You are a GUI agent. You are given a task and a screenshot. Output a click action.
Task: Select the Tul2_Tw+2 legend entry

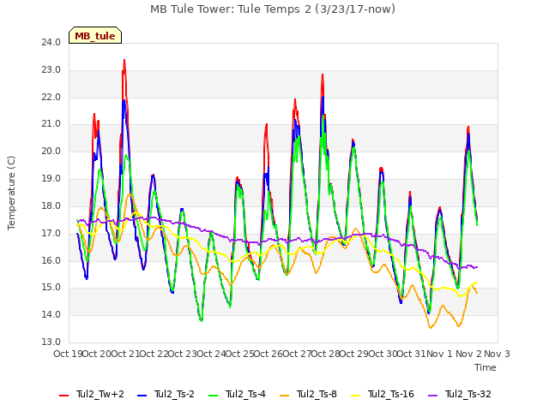[92, 394]
